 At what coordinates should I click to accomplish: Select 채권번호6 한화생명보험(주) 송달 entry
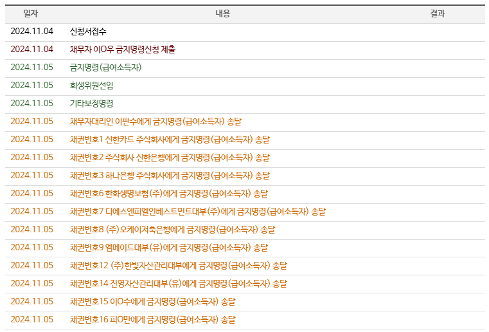click(169, 194)
